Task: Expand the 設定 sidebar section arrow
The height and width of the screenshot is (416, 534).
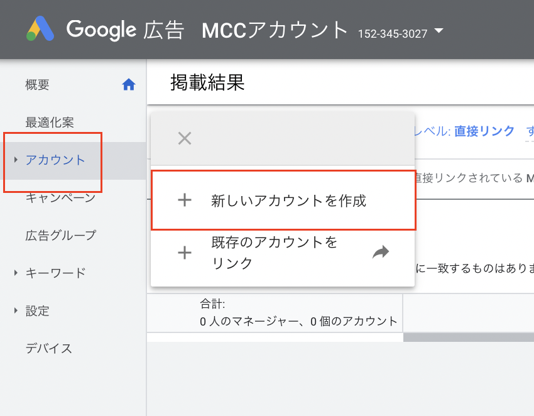Action: tap(16, 310)
